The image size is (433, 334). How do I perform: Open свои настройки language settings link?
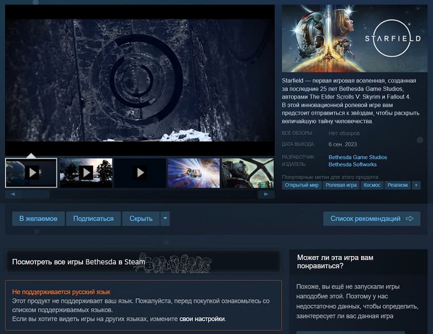(202, 319)
